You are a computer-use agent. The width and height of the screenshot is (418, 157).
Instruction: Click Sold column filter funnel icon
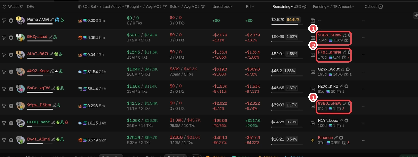coord(203,7)
